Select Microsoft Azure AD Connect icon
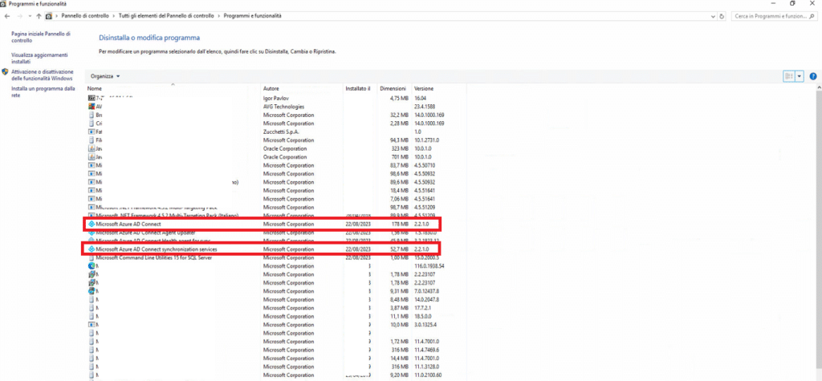 tap(92, 224)
